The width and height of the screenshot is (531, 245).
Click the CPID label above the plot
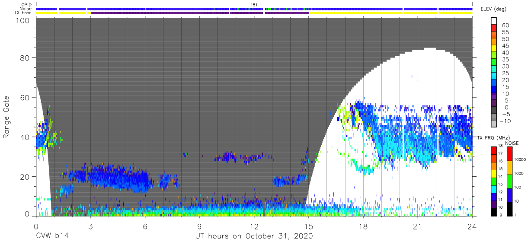[26, 5]
